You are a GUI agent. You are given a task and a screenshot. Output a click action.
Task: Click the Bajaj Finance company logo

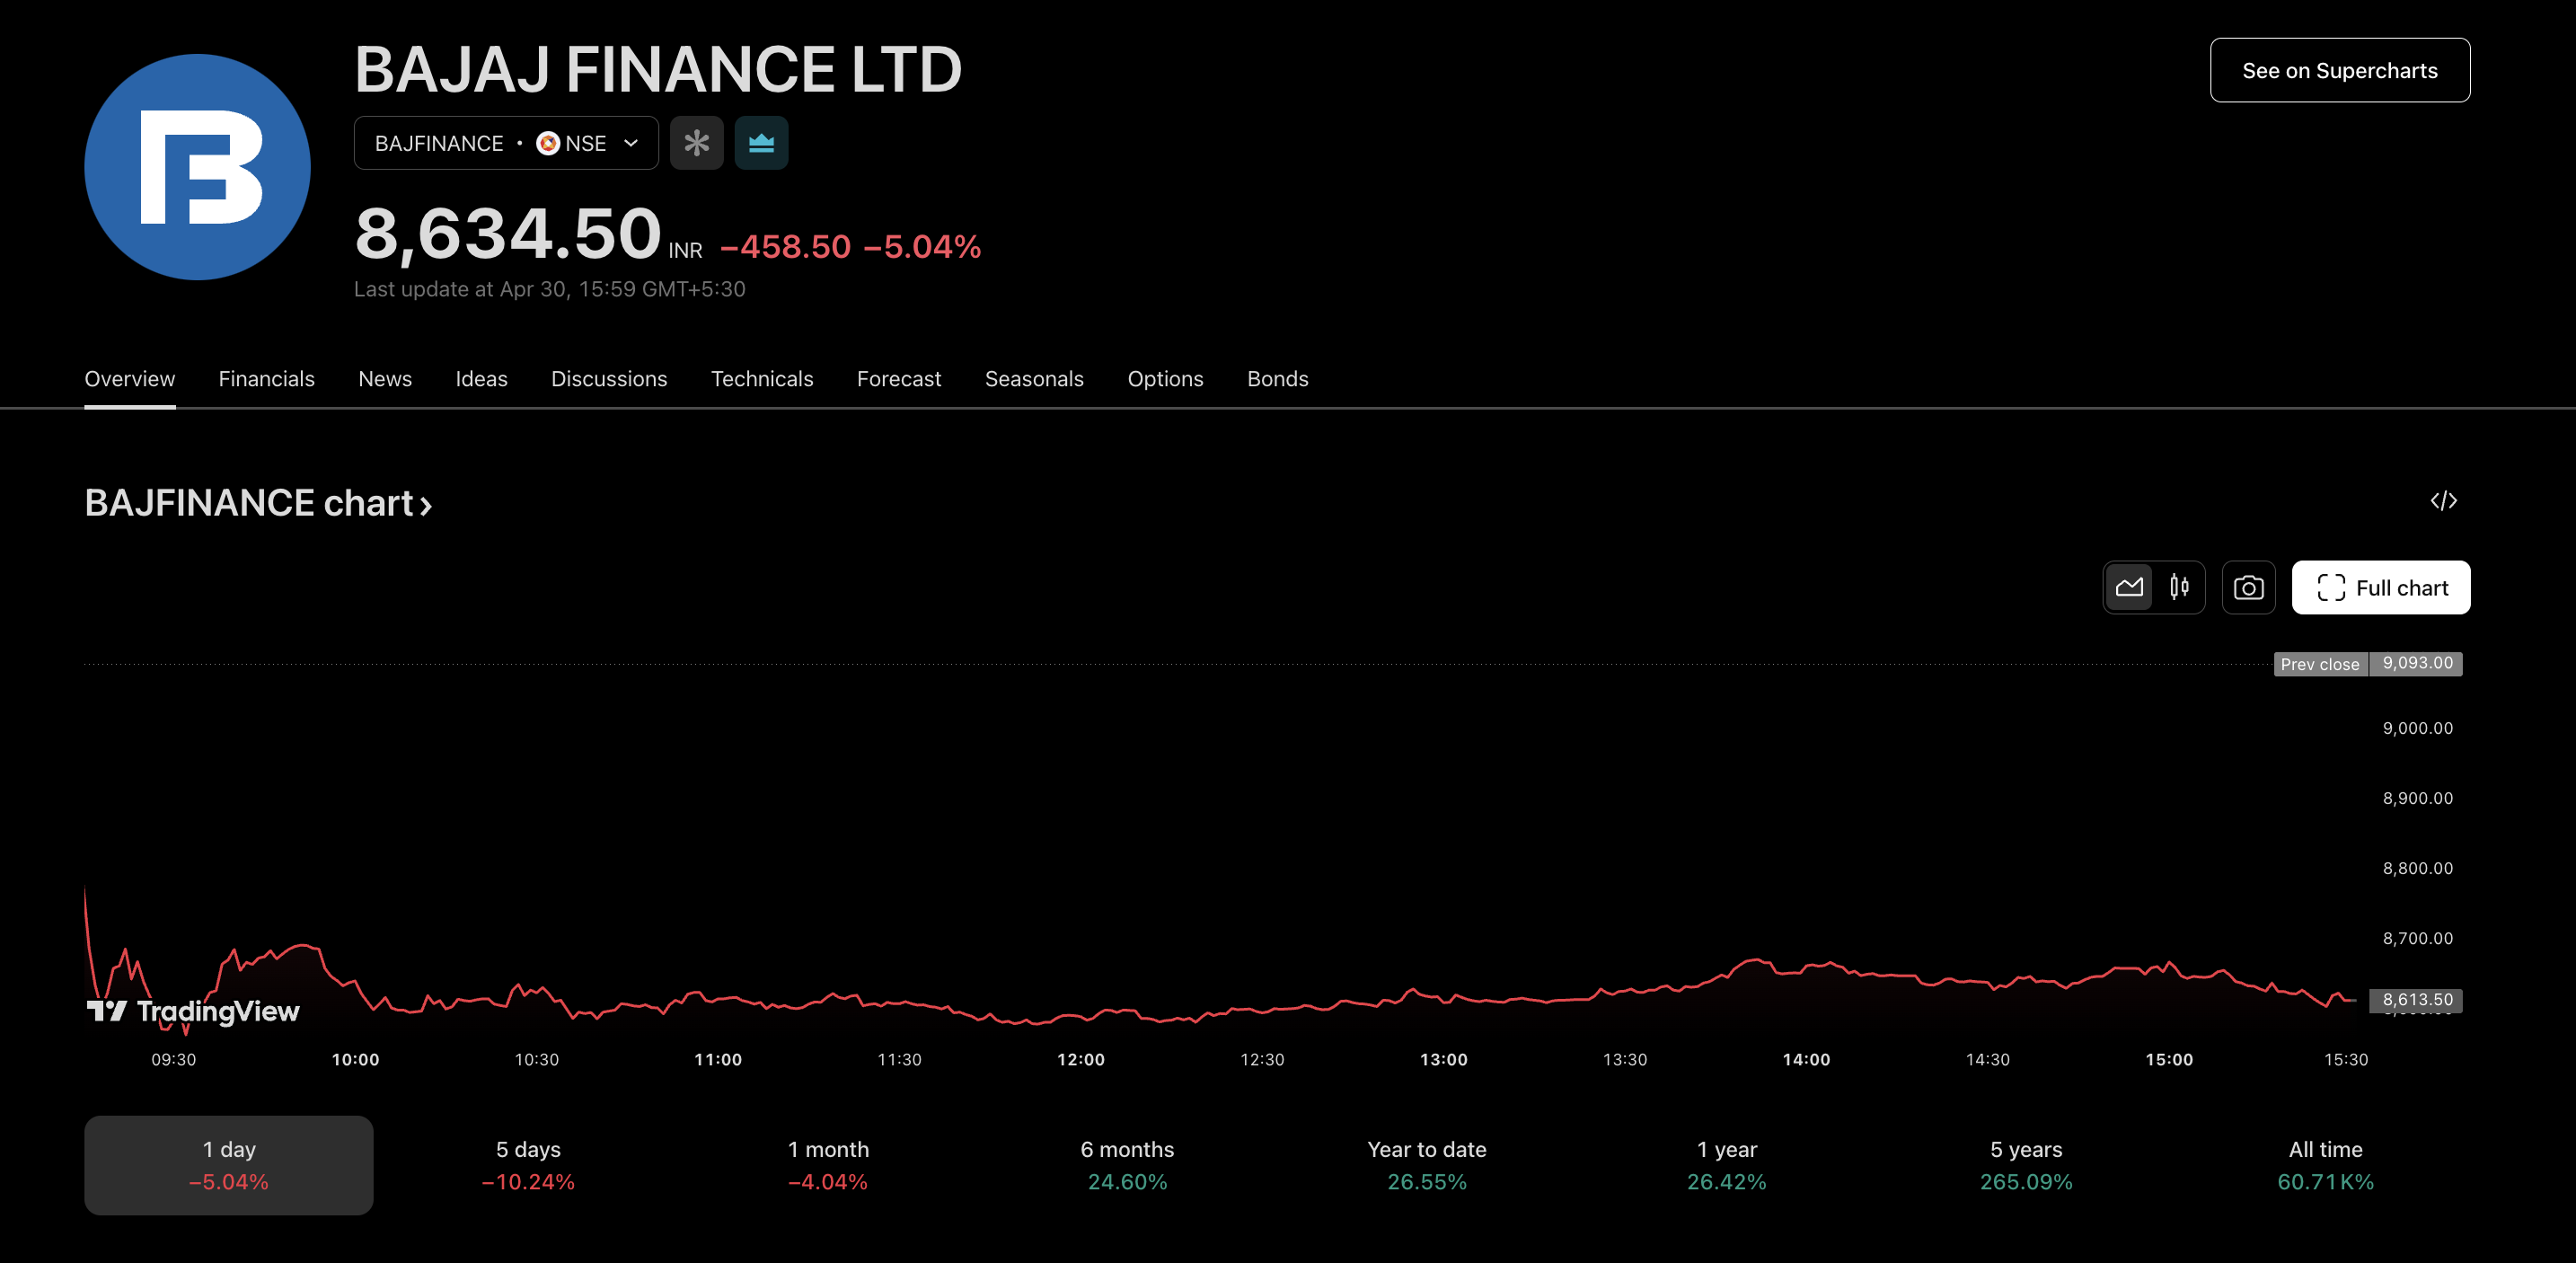(197, 167)
